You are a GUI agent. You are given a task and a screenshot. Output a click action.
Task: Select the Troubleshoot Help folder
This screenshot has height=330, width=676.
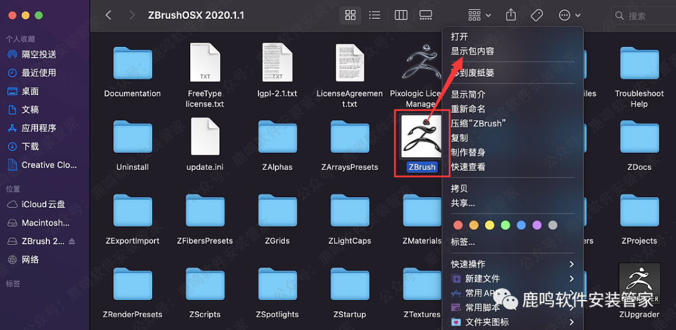click(x=639, y=64)
